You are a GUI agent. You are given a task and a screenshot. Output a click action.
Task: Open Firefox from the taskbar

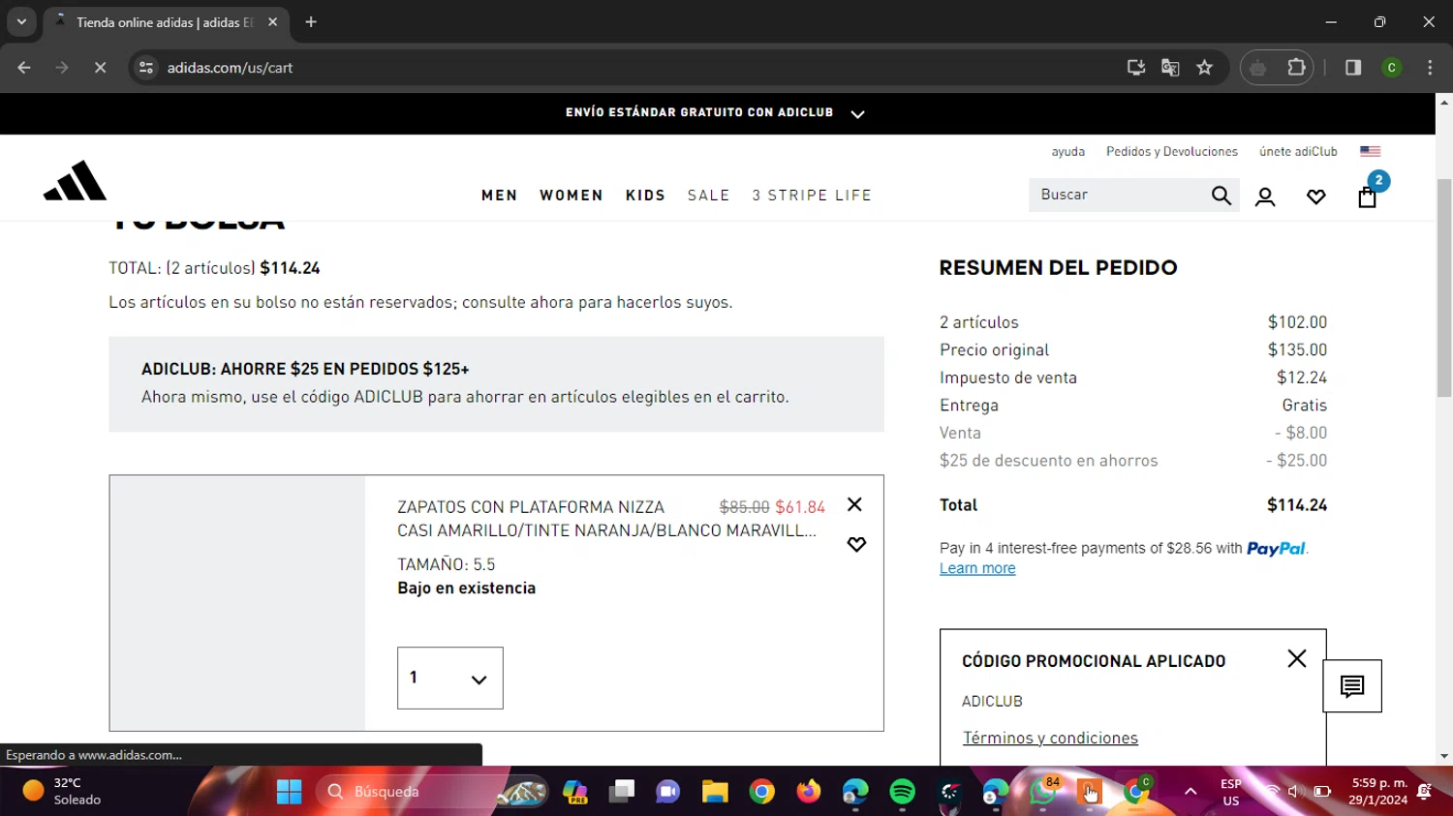[x=808, y=792]
